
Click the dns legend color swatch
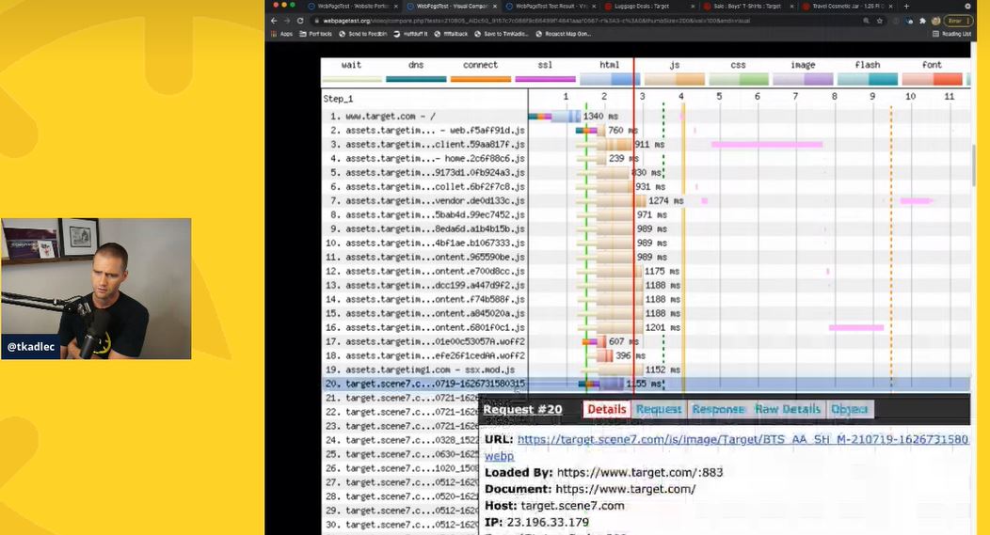click(416, 80)
